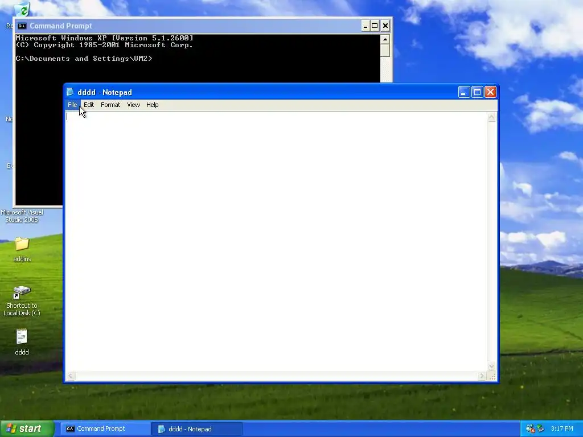The image size is (583, 437).
Task: Open the File menu in Notepad
Action: point(72,105)
